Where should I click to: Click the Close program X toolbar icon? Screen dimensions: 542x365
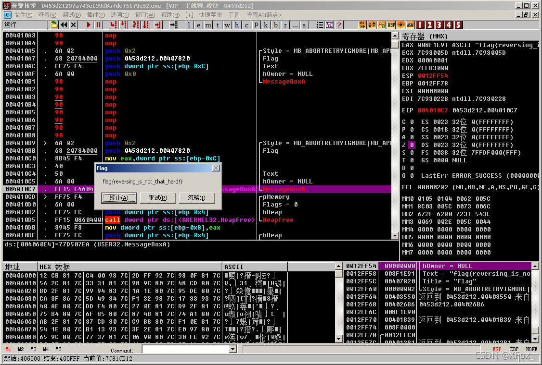tap(74, 25)
